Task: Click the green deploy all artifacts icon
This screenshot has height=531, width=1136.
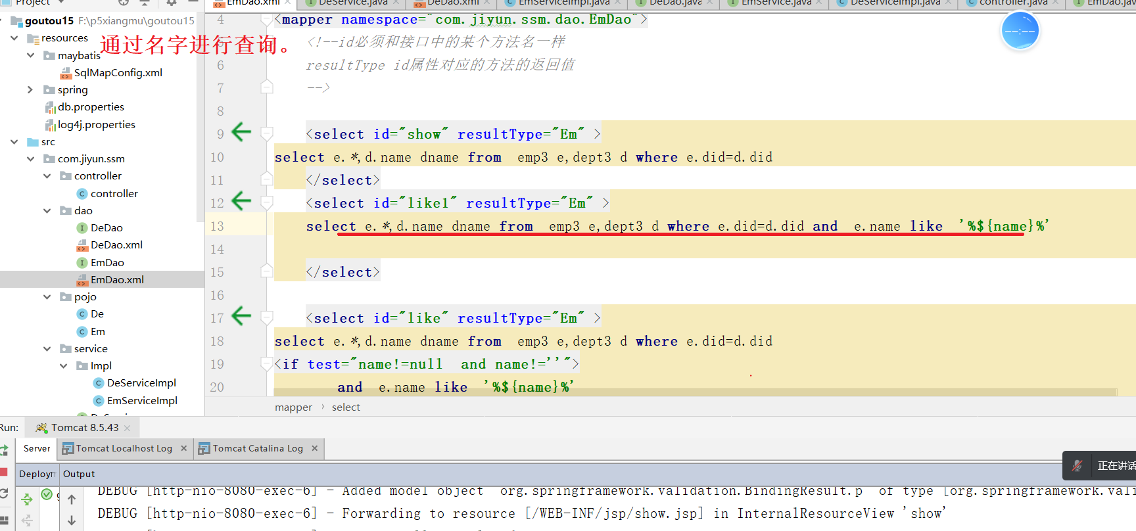Action: point(27,499)
